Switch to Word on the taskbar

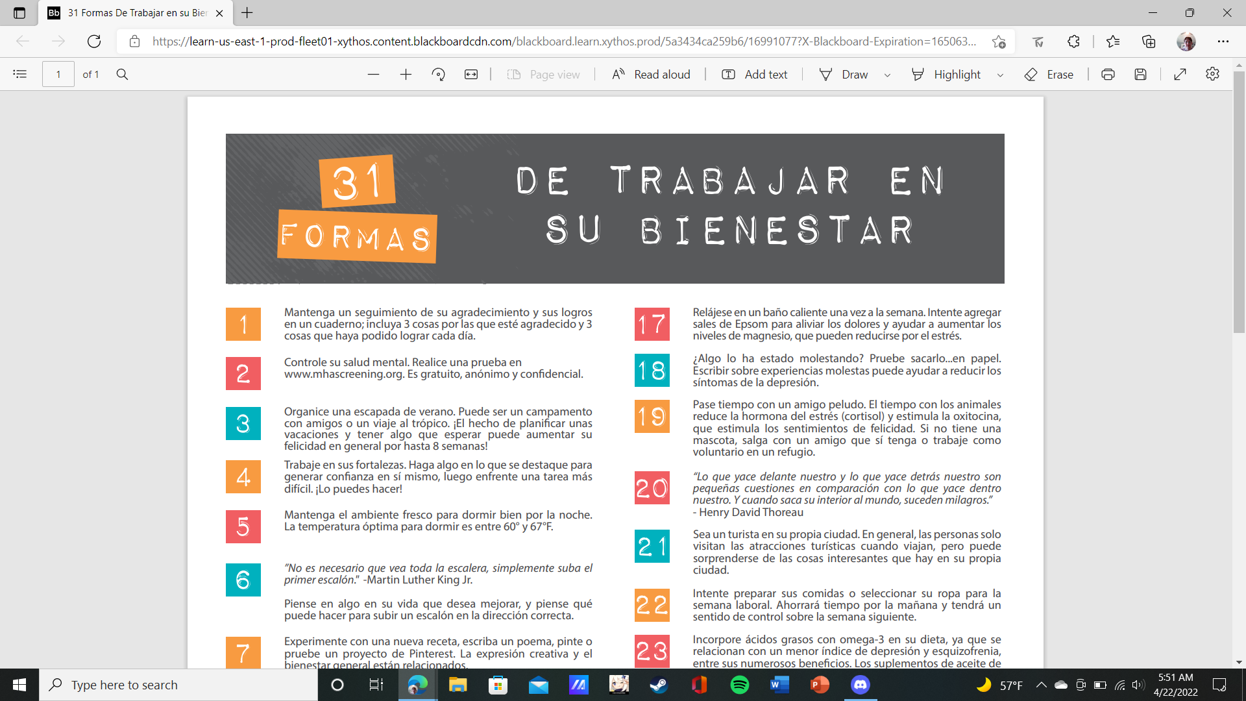[779, 685]
